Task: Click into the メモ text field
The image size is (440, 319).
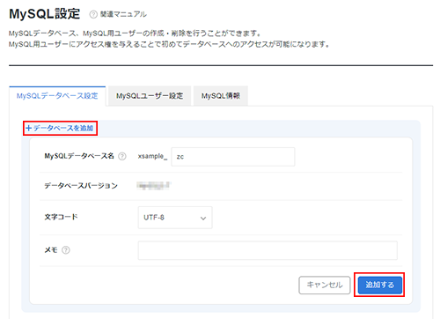Action: tap(268, 250)
